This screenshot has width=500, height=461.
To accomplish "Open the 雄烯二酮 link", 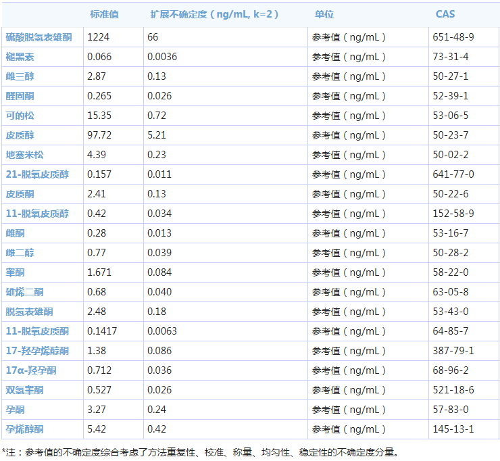I will [x=24, y=292].
